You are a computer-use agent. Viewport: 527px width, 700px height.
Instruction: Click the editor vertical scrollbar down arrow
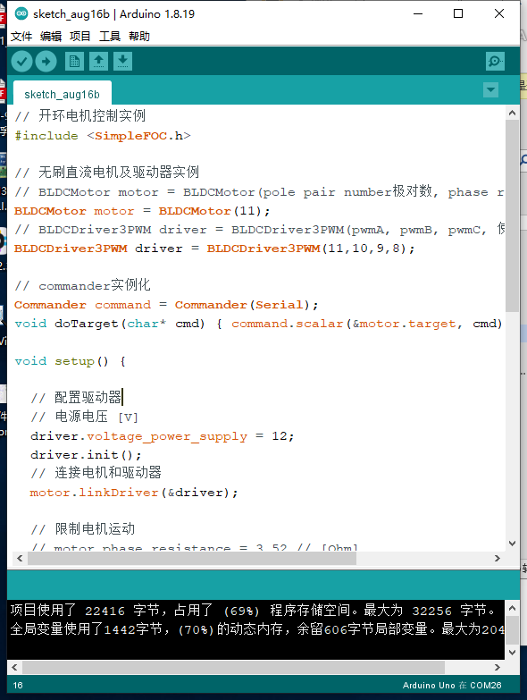click(x=513, y=544)
